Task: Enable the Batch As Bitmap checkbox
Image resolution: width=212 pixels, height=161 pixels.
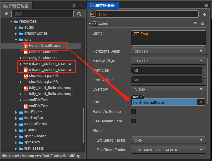Action: click(x=133, y=112)
